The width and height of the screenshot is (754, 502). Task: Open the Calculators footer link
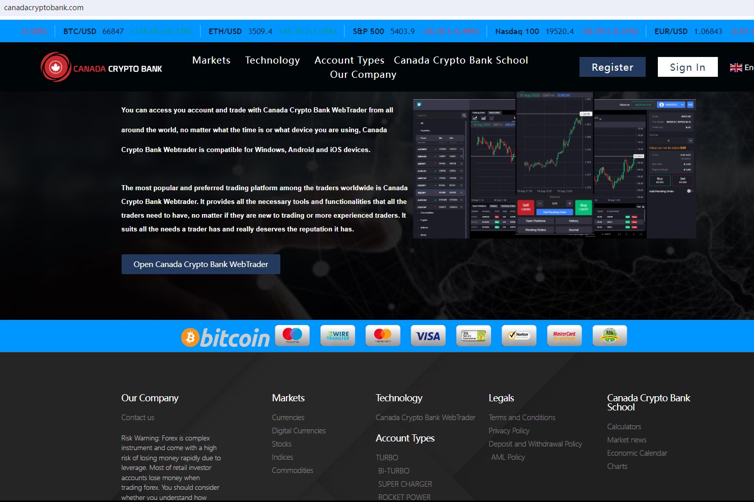[624, 427]
